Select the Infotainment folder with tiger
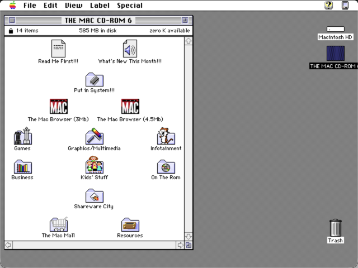 pyautogui.click(x=166, y=136)
